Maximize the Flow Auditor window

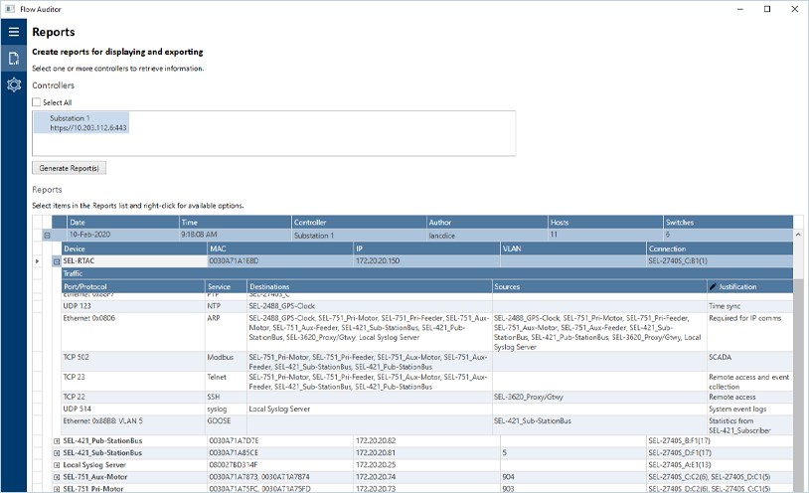tap(766, 9)
